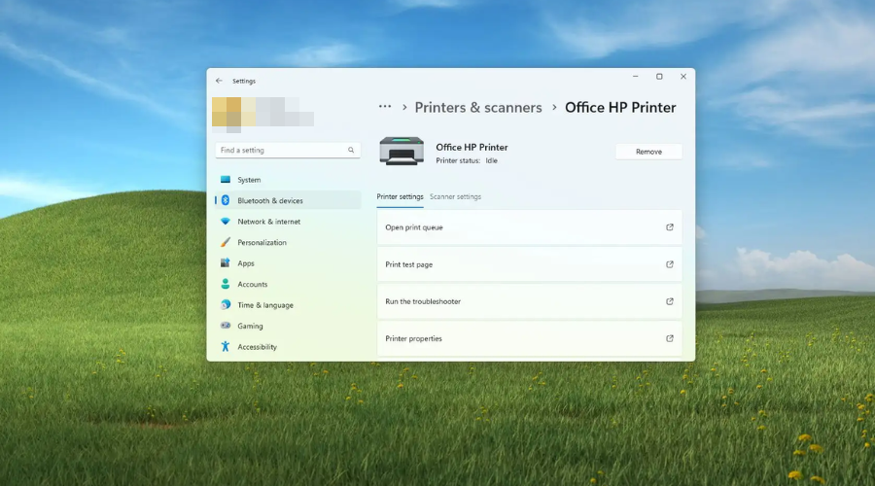Click external link icon for Open print queue
The height and width of the screenshot is (486, 875).
pos(670,227)
